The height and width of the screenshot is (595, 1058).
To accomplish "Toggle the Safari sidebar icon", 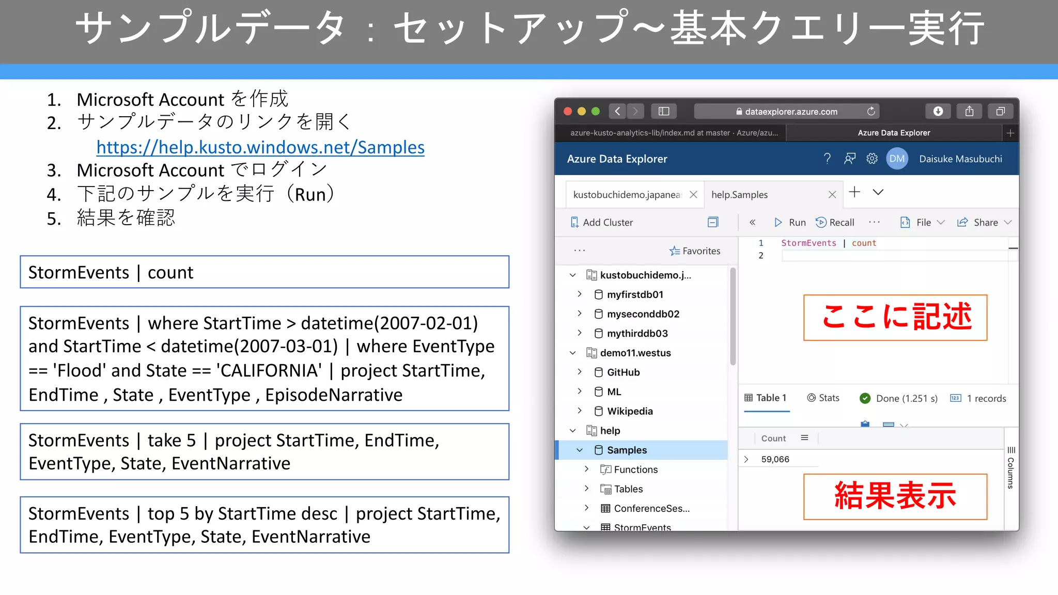I will point(664,111).
